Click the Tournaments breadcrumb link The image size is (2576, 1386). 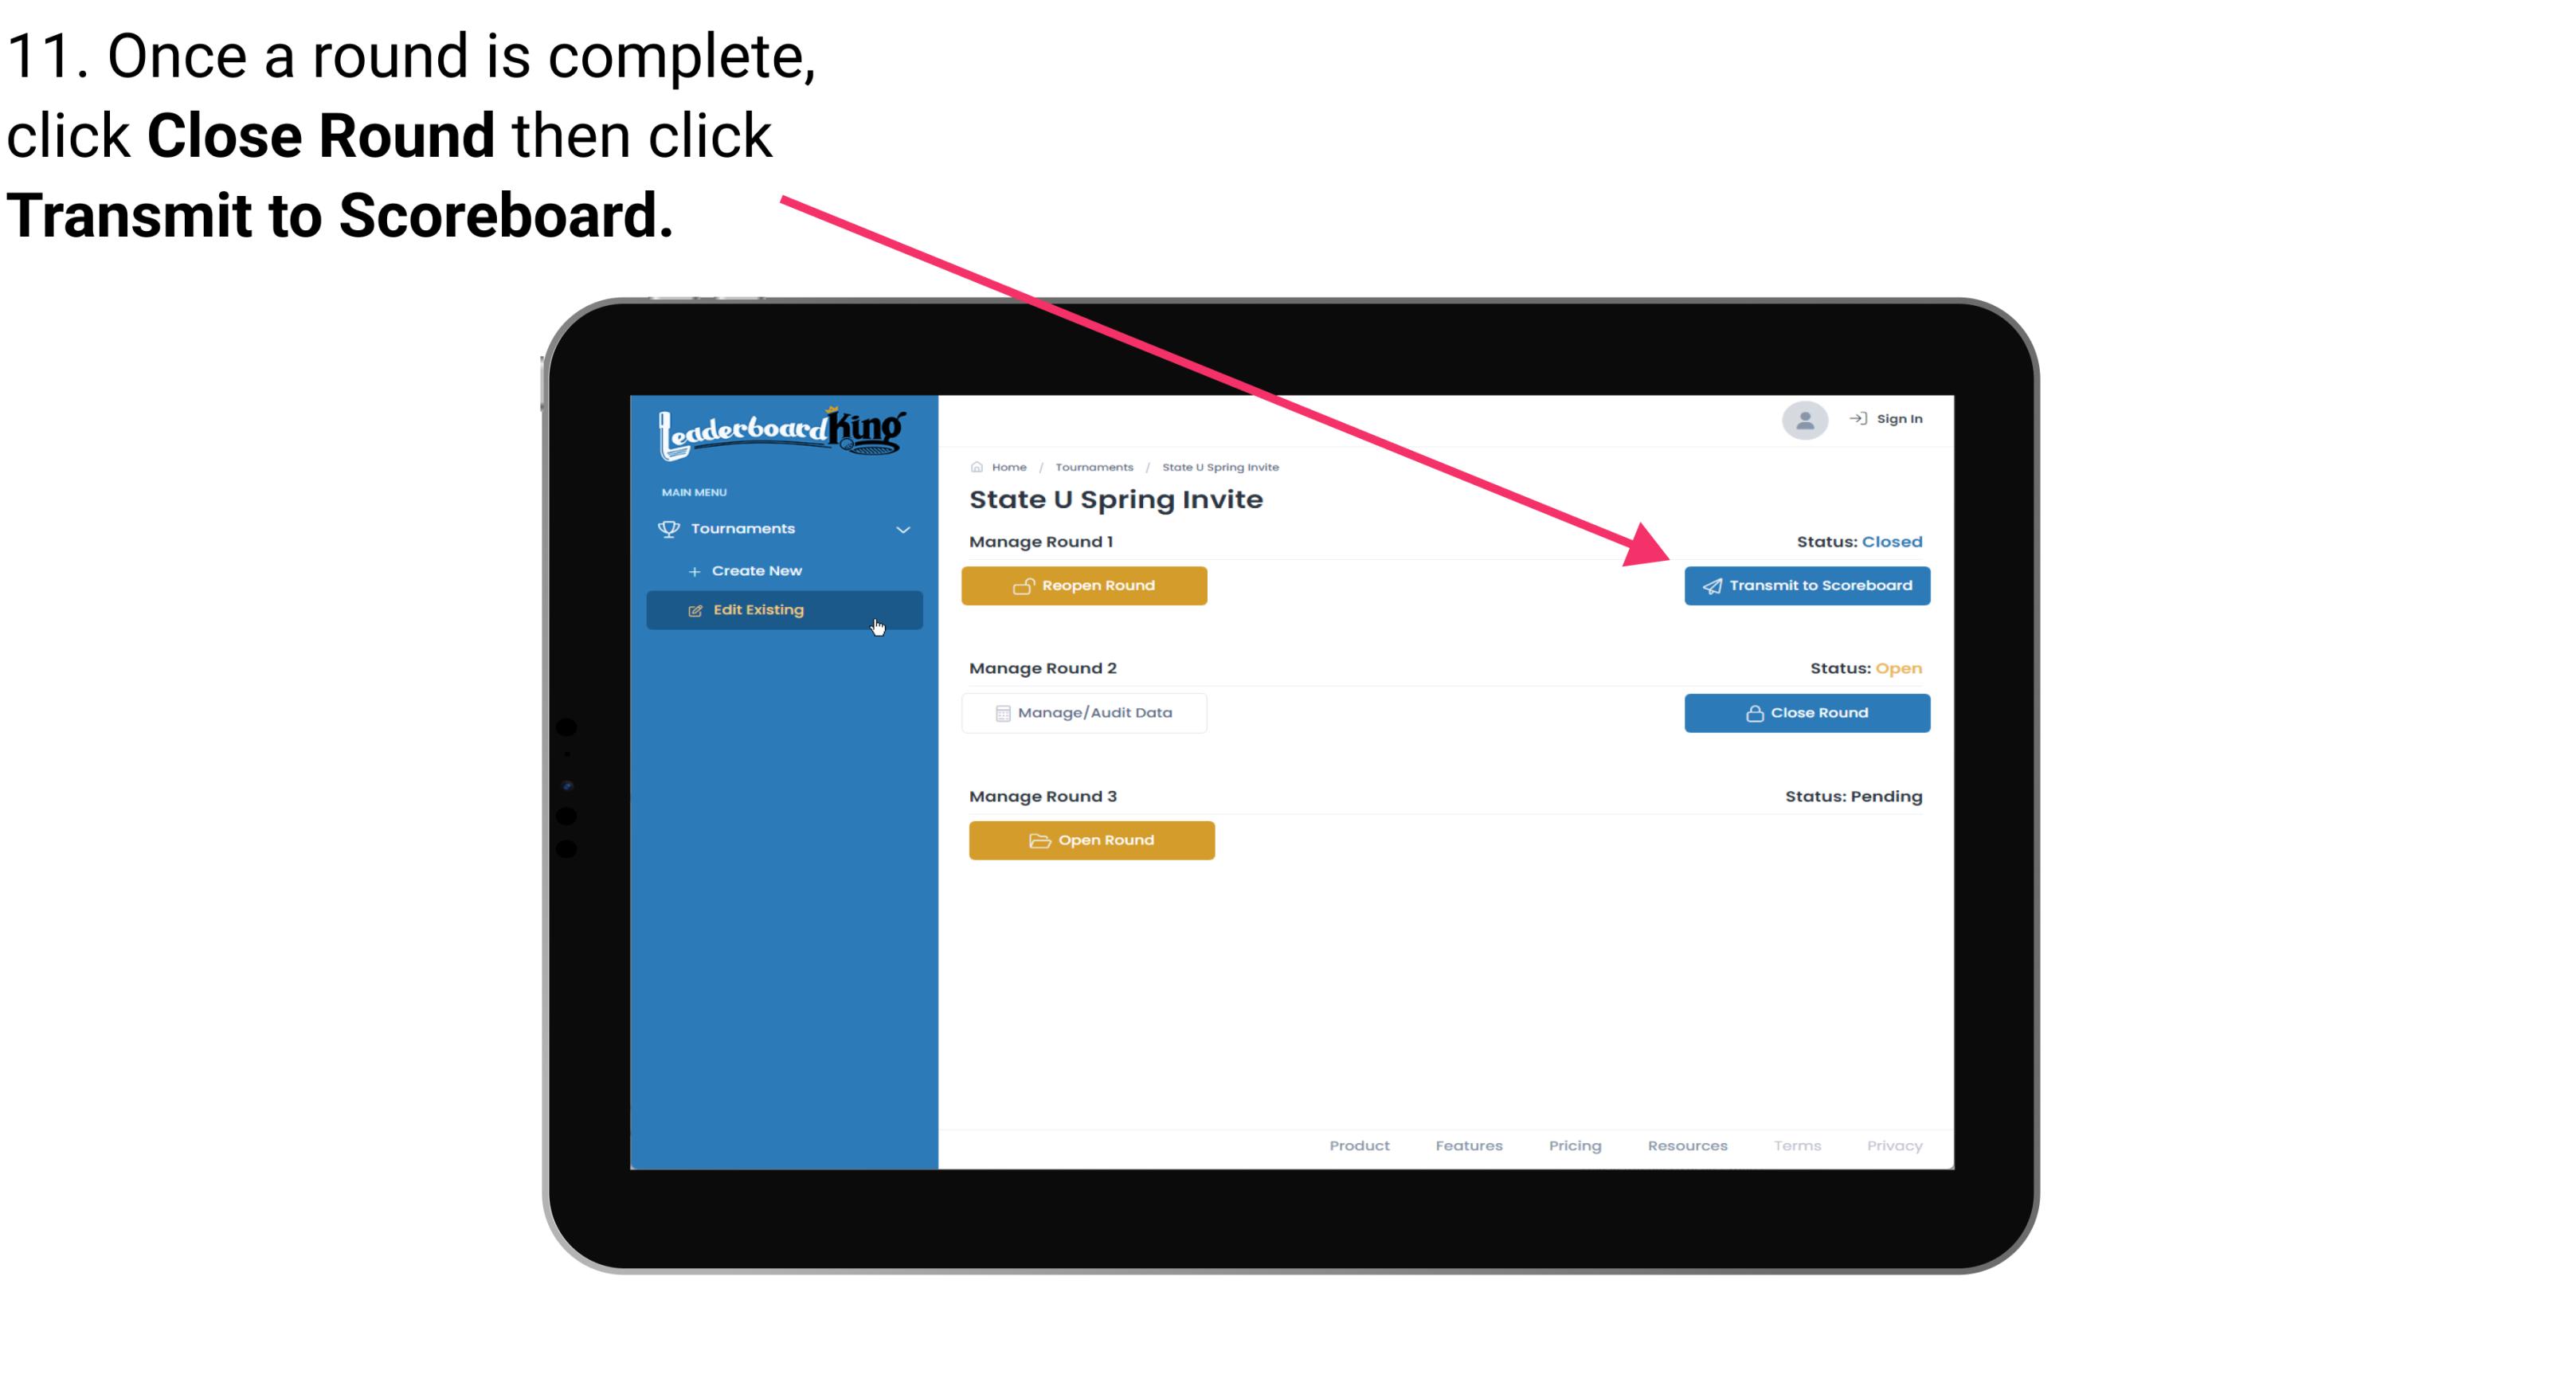coord(1092,466)
